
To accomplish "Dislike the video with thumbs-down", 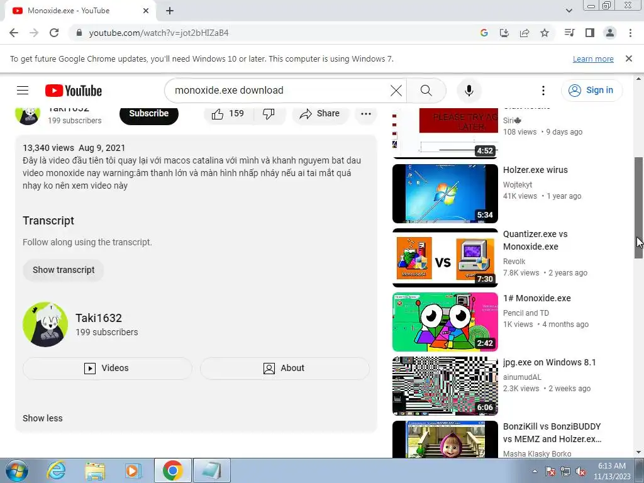I will pos(269,114).
